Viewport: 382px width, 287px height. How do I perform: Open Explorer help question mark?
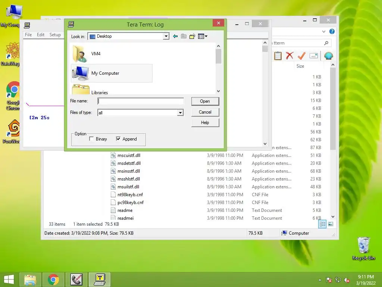pyautogui.click(x=332, y=31)
